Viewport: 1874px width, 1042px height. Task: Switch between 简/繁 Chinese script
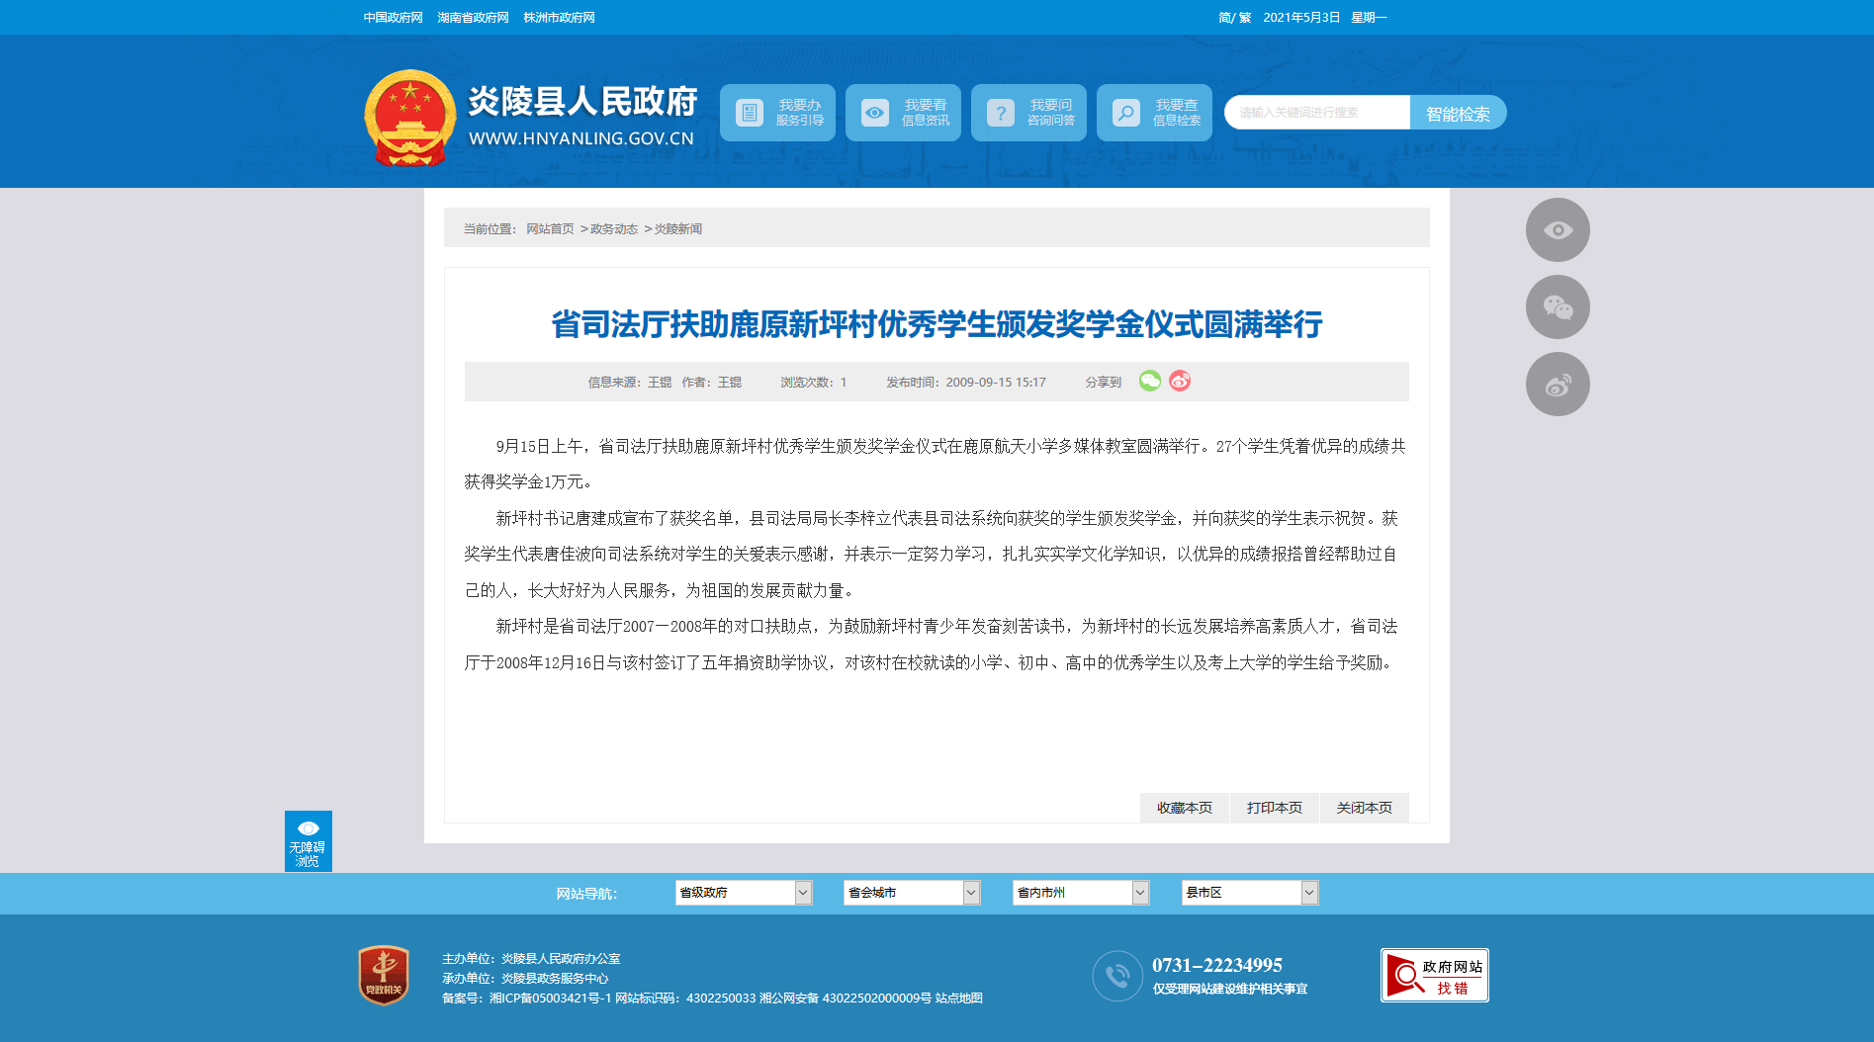click(x=1234, y=18)
